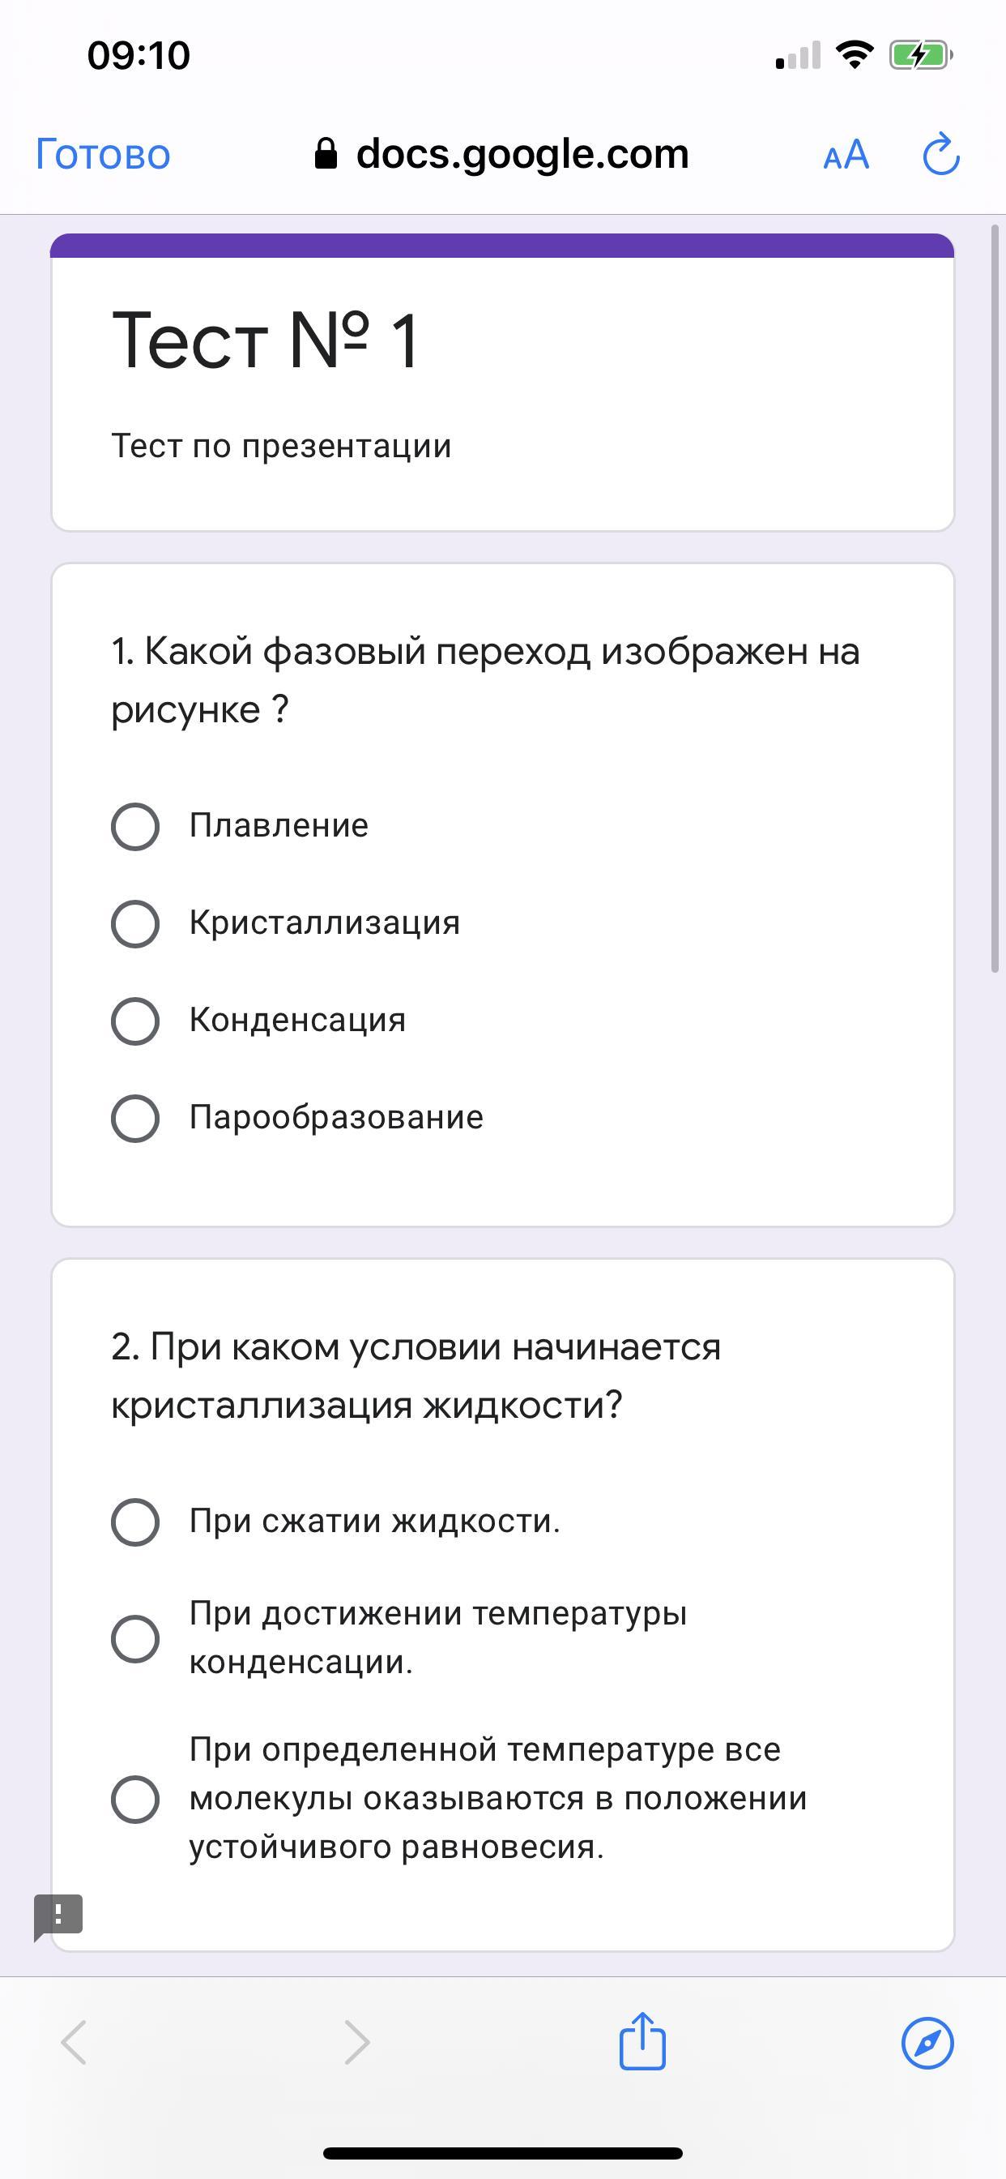Image resolution: width=1006 pixels, height=2179 pixels.
Task: Open in Safari compass icon
Action: point(927,2043)
